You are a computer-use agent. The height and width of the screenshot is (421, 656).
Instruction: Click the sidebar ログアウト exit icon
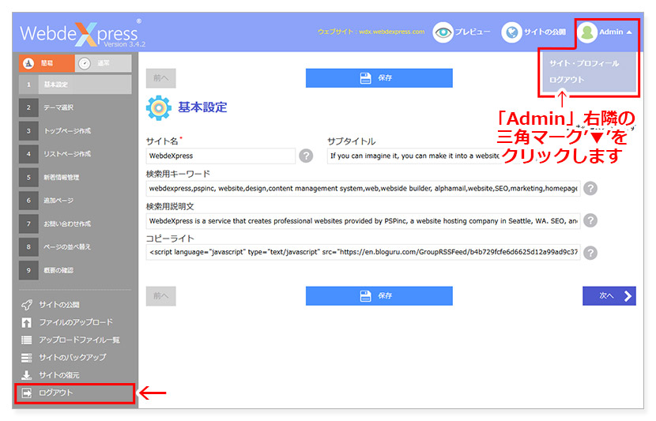click(27, 393)
